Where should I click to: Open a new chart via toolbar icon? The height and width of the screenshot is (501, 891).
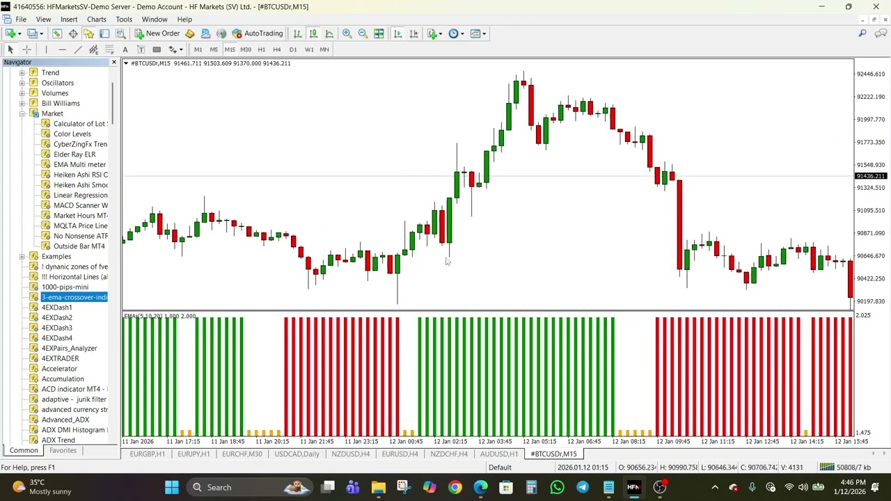[10, 33]
